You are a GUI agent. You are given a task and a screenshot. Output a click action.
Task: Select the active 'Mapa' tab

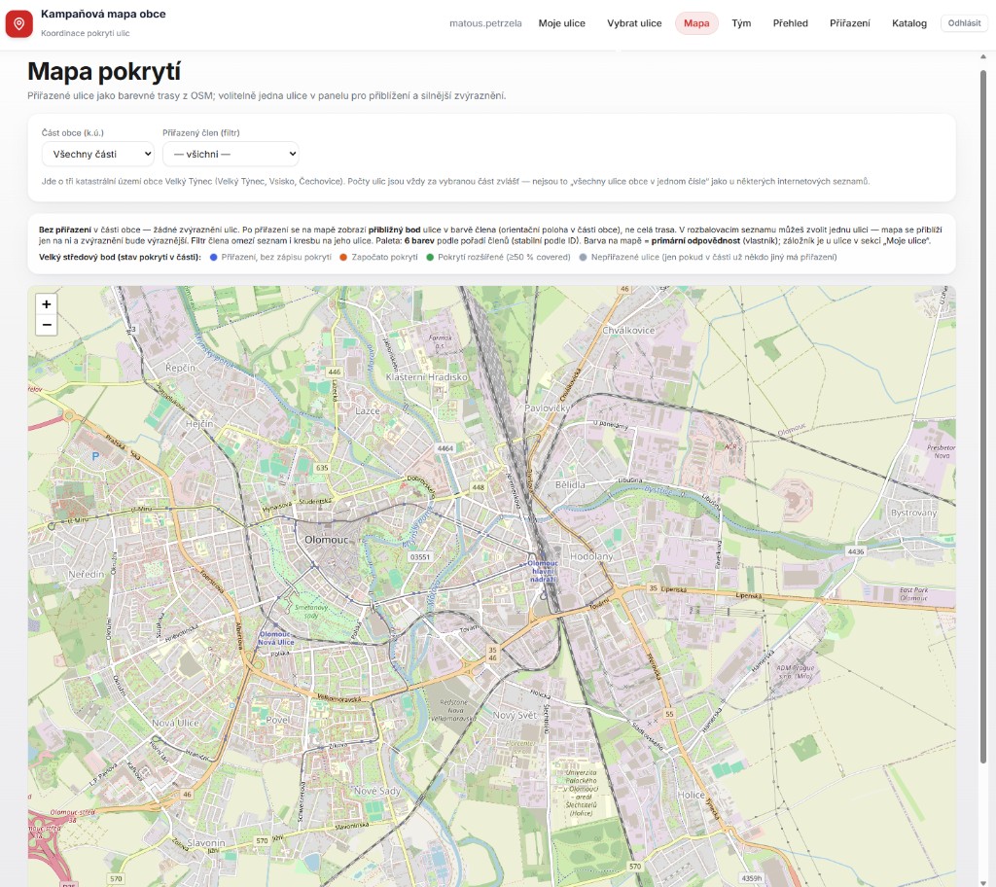pos(696,23)
